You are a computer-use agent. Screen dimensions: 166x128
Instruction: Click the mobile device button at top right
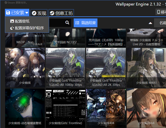(161, 12)
